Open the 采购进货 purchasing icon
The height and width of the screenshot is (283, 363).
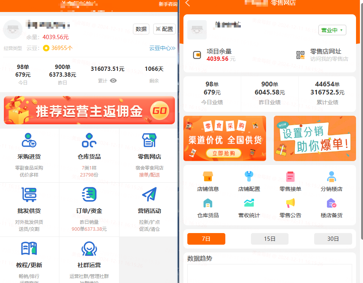pyautogui.click(x=29, y=140)
